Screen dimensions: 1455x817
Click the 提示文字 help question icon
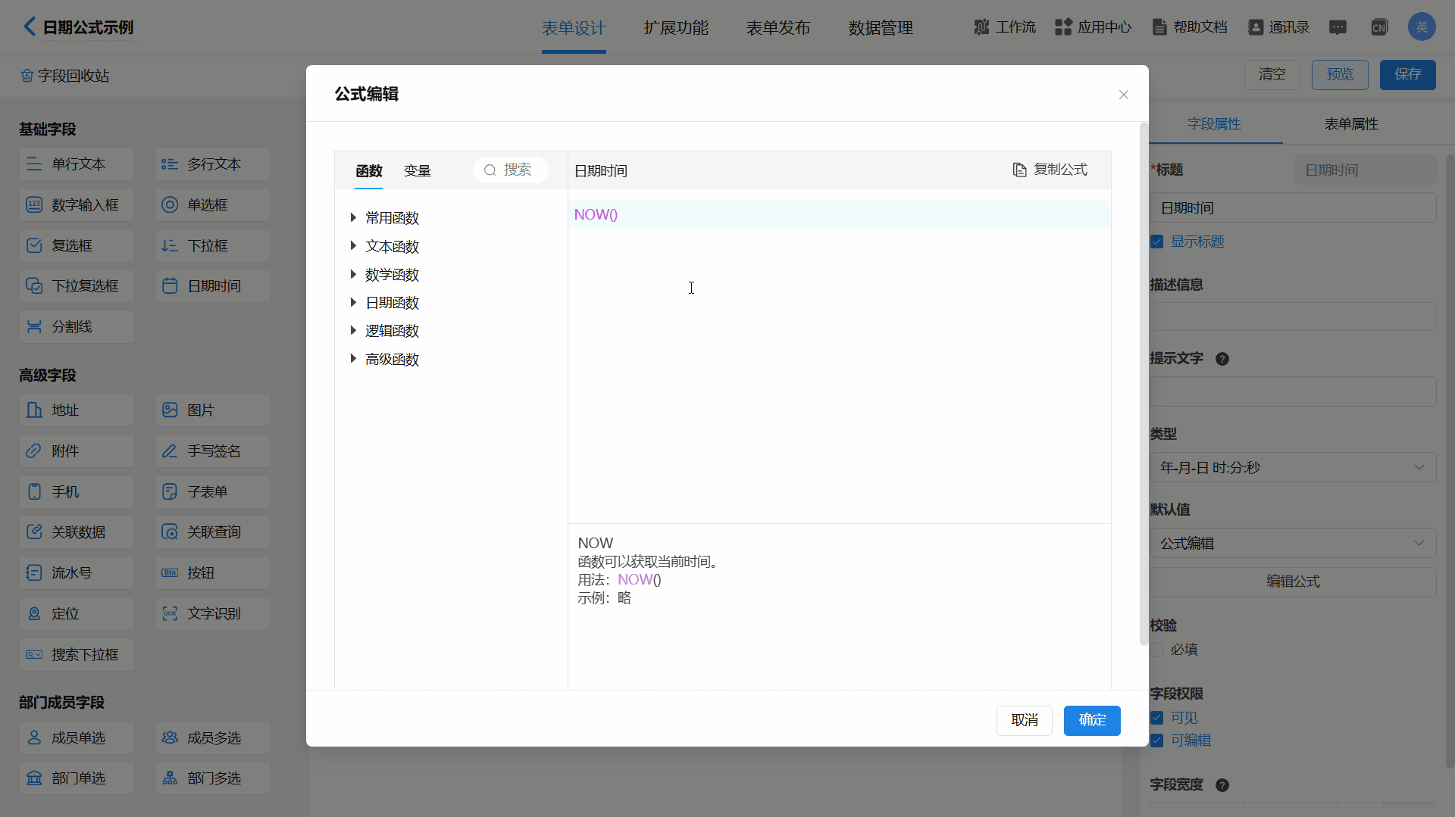[1222, 359]
